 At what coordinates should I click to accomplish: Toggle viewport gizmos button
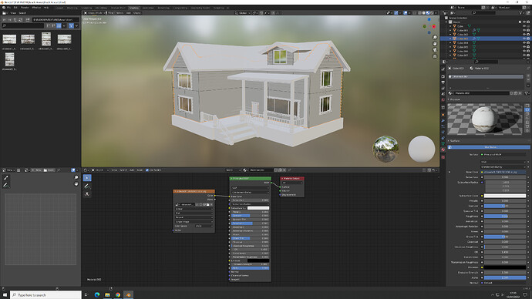tap(396, 13)
